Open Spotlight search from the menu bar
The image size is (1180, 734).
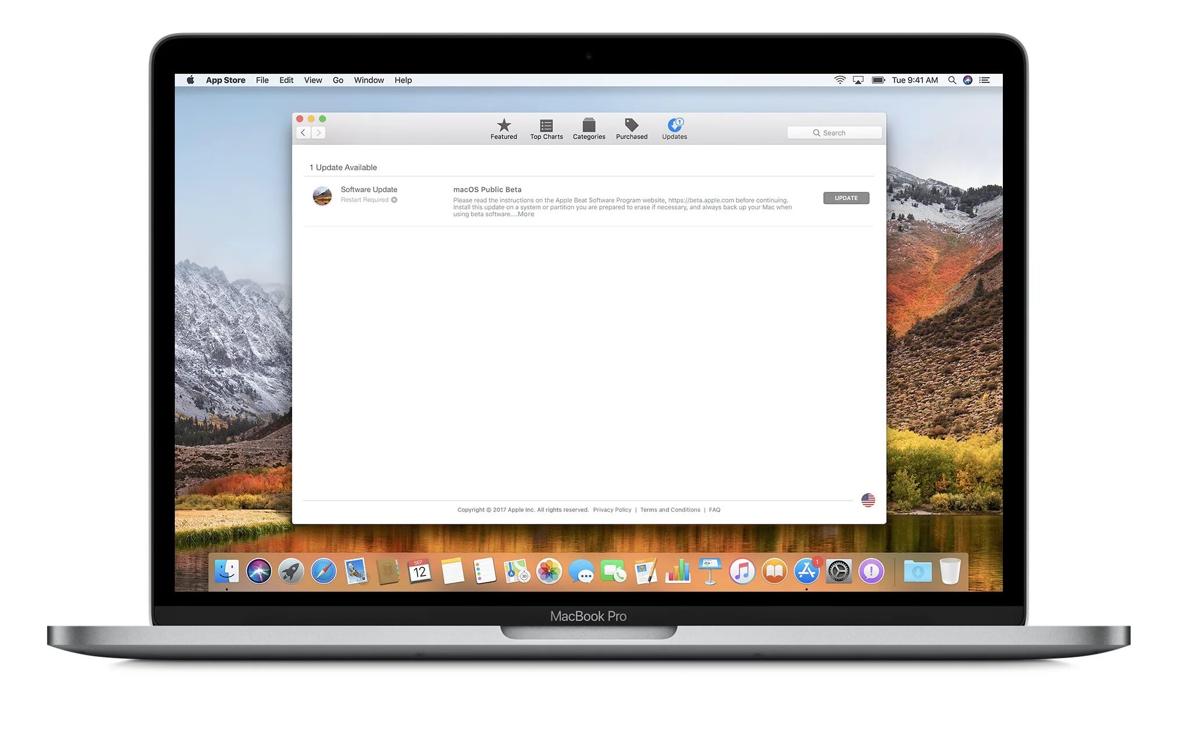[952, 80]
